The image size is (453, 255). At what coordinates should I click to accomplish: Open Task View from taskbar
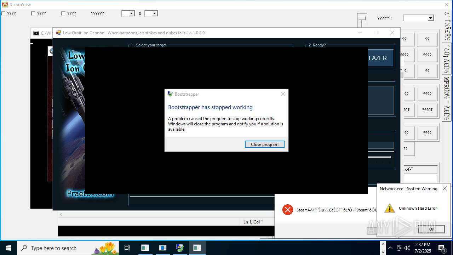127,248
